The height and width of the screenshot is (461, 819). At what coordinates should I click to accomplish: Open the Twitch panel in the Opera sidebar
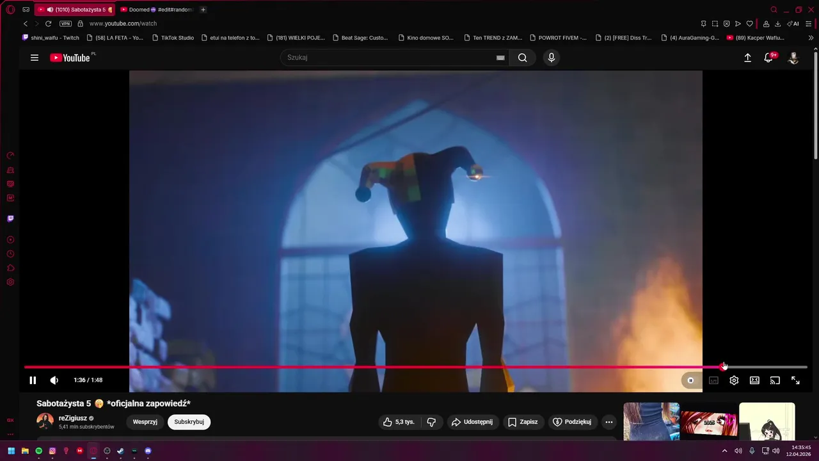coord(10,218)
